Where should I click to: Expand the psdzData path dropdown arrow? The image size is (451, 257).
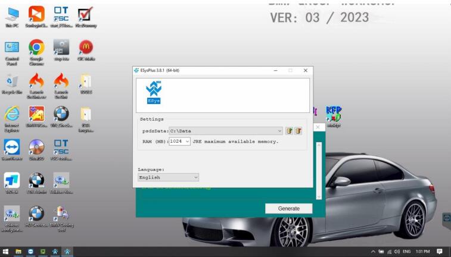tap(279, 131)
